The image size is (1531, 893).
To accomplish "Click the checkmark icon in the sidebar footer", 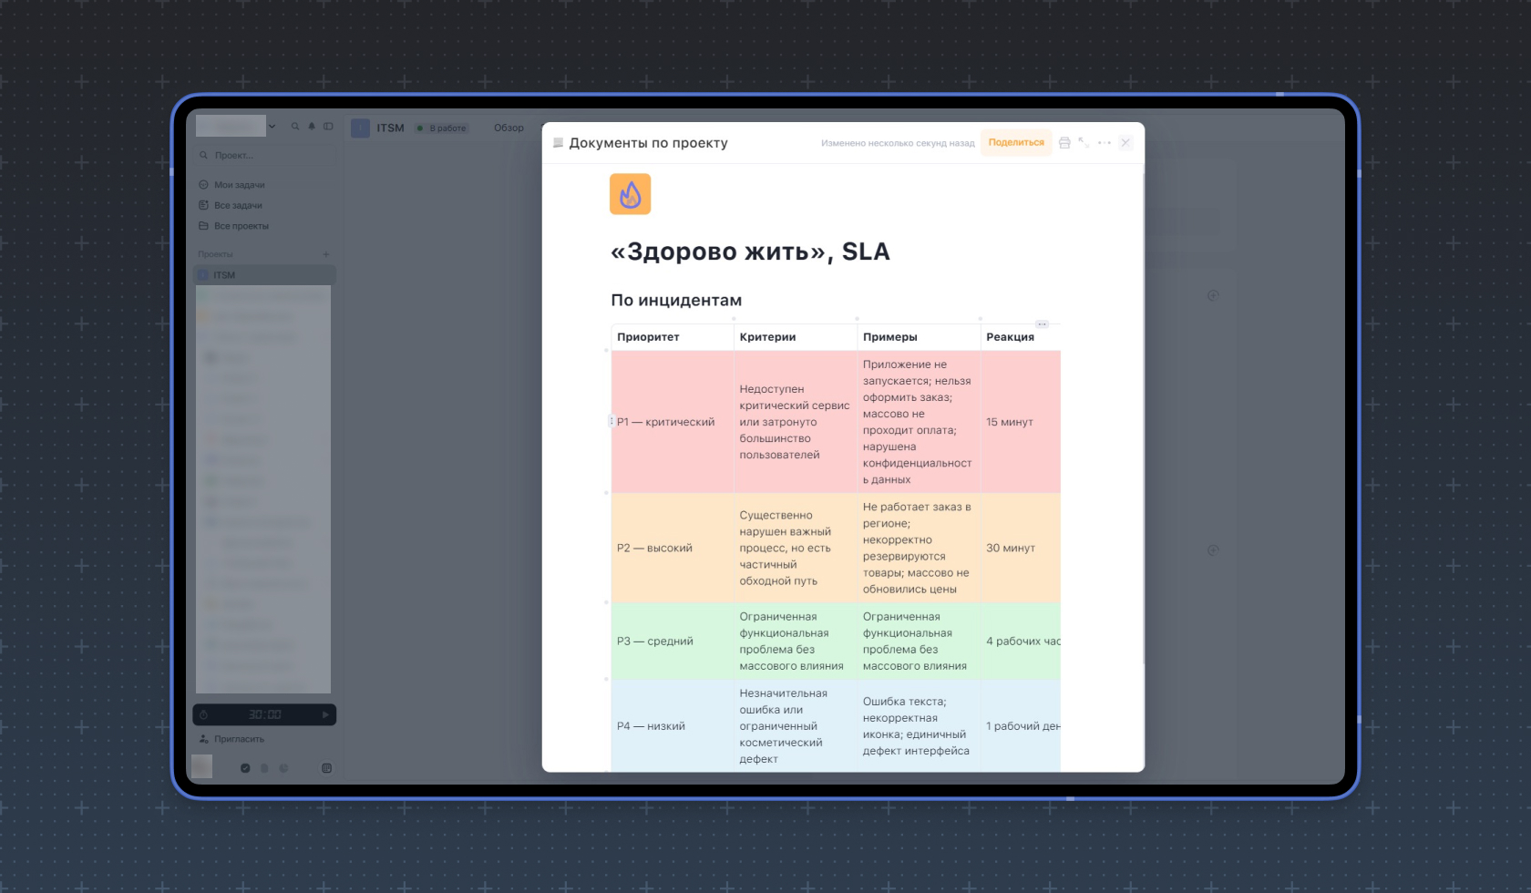I will tap(245, 768).
